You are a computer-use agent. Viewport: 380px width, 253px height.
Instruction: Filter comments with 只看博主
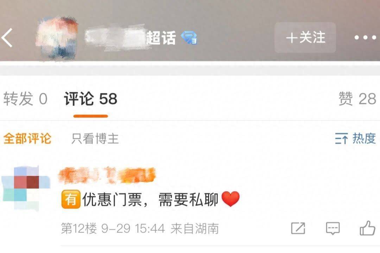[x=95, y=139]
